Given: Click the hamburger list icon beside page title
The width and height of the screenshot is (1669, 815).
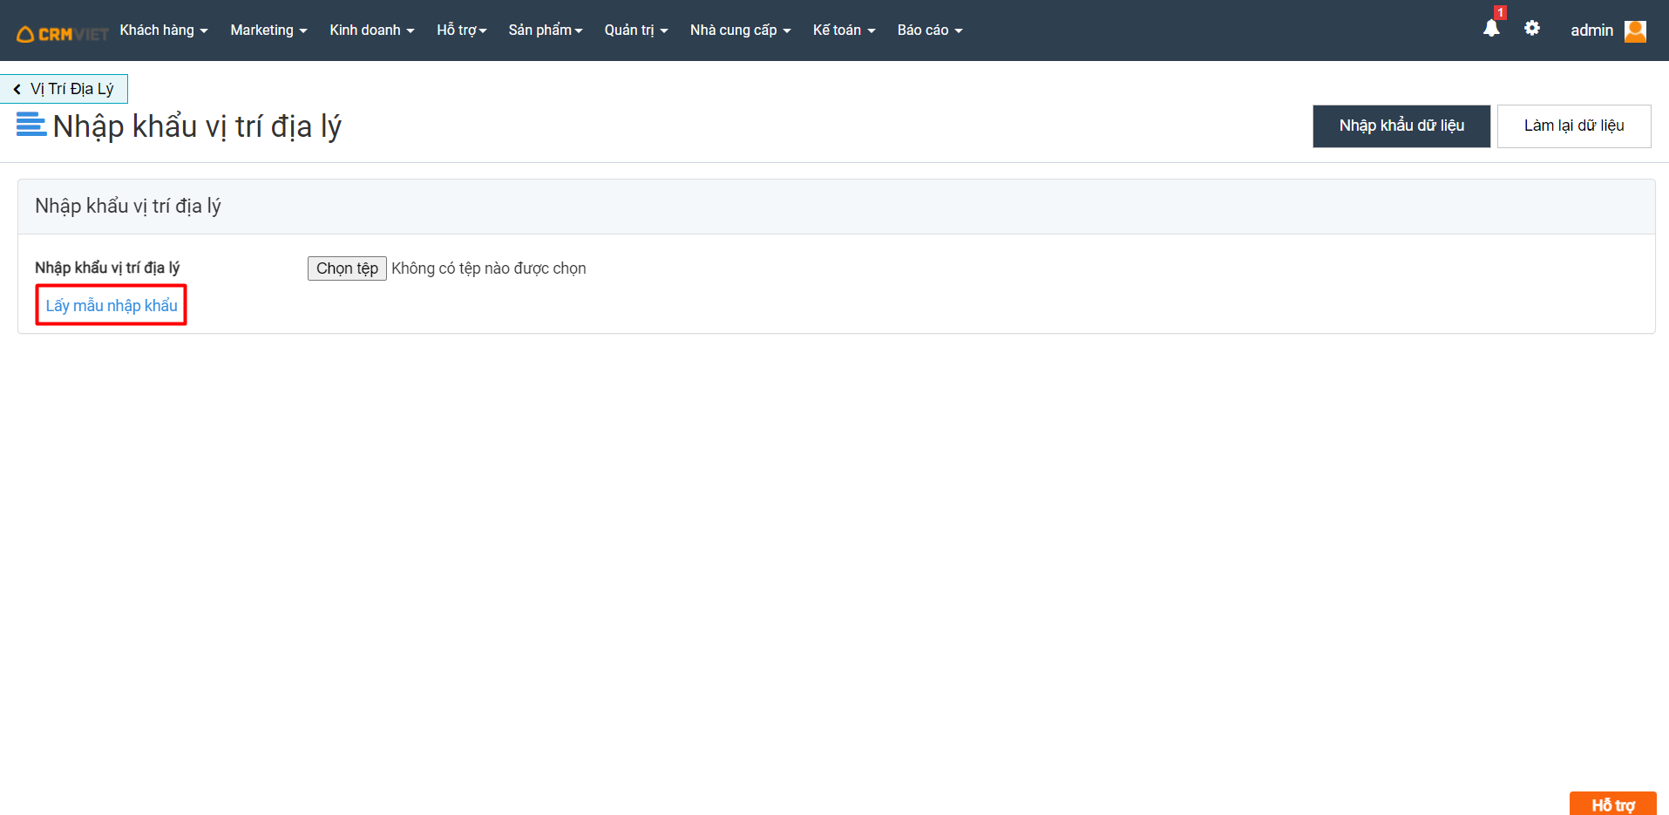Looking at the screenshot, I should pyautogui.click(x=31, y=125).
